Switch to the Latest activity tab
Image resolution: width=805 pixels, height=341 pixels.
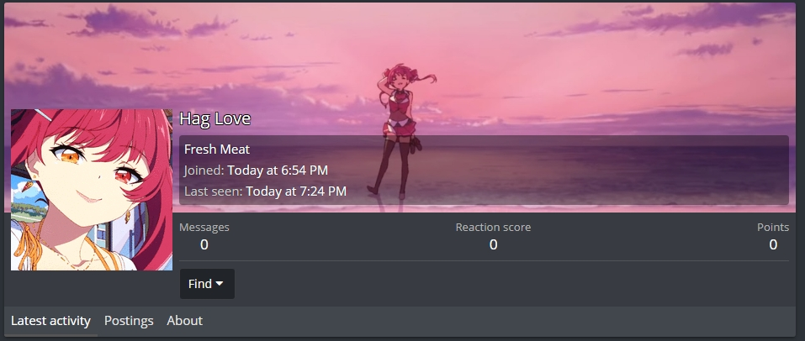point(50,321)
